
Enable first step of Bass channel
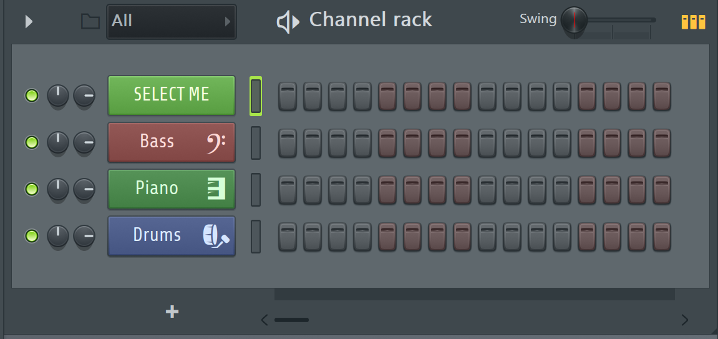[288, 143]
